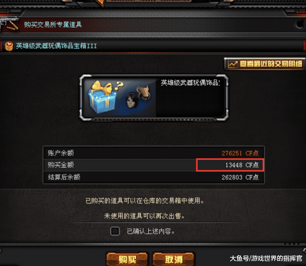Click the 13448 CF点 purchase amount field
The width and height of the screenshot is (306, 266).
230,165
